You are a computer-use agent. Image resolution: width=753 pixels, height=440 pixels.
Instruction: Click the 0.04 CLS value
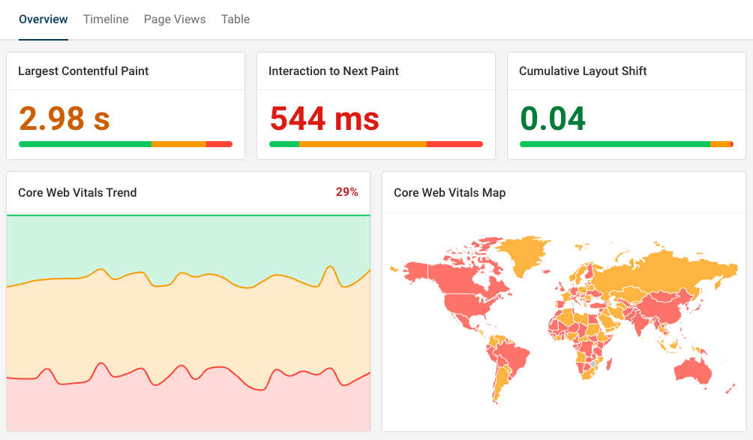click(x=553, y=119)
